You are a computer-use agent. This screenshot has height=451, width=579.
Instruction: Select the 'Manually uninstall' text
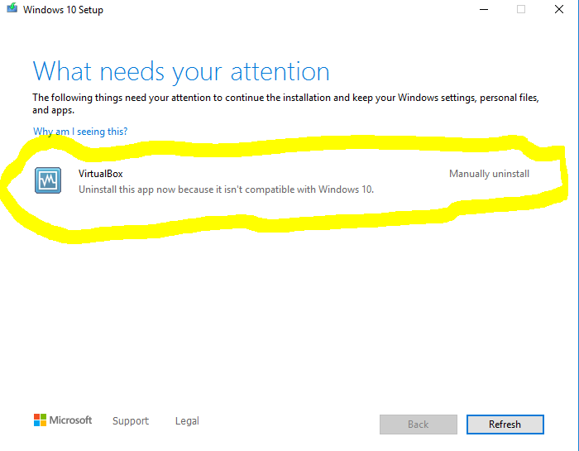[489, 174]
